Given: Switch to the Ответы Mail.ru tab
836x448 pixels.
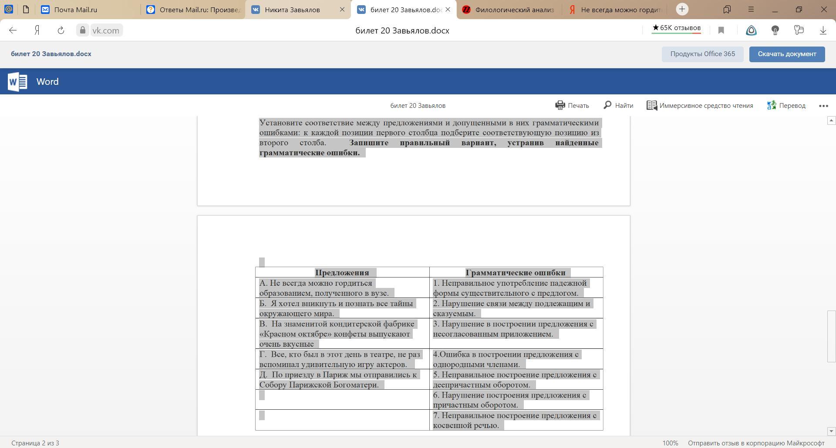Looking at the screenshot, I should (x=193, y=10).
